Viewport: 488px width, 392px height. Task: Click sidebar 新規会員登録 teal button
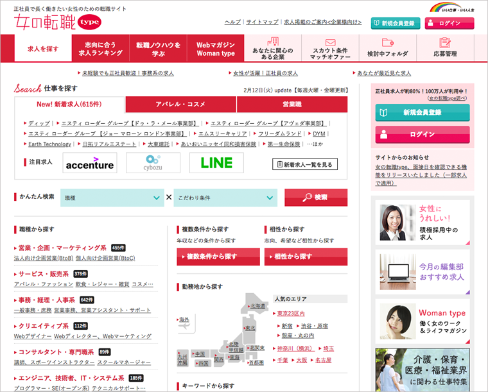pos(423,112)
